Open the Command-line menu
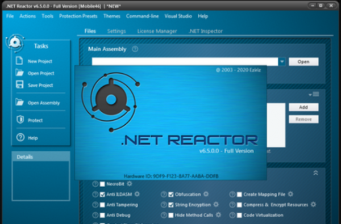Screen dimensions: 341x224 [143, 16]
